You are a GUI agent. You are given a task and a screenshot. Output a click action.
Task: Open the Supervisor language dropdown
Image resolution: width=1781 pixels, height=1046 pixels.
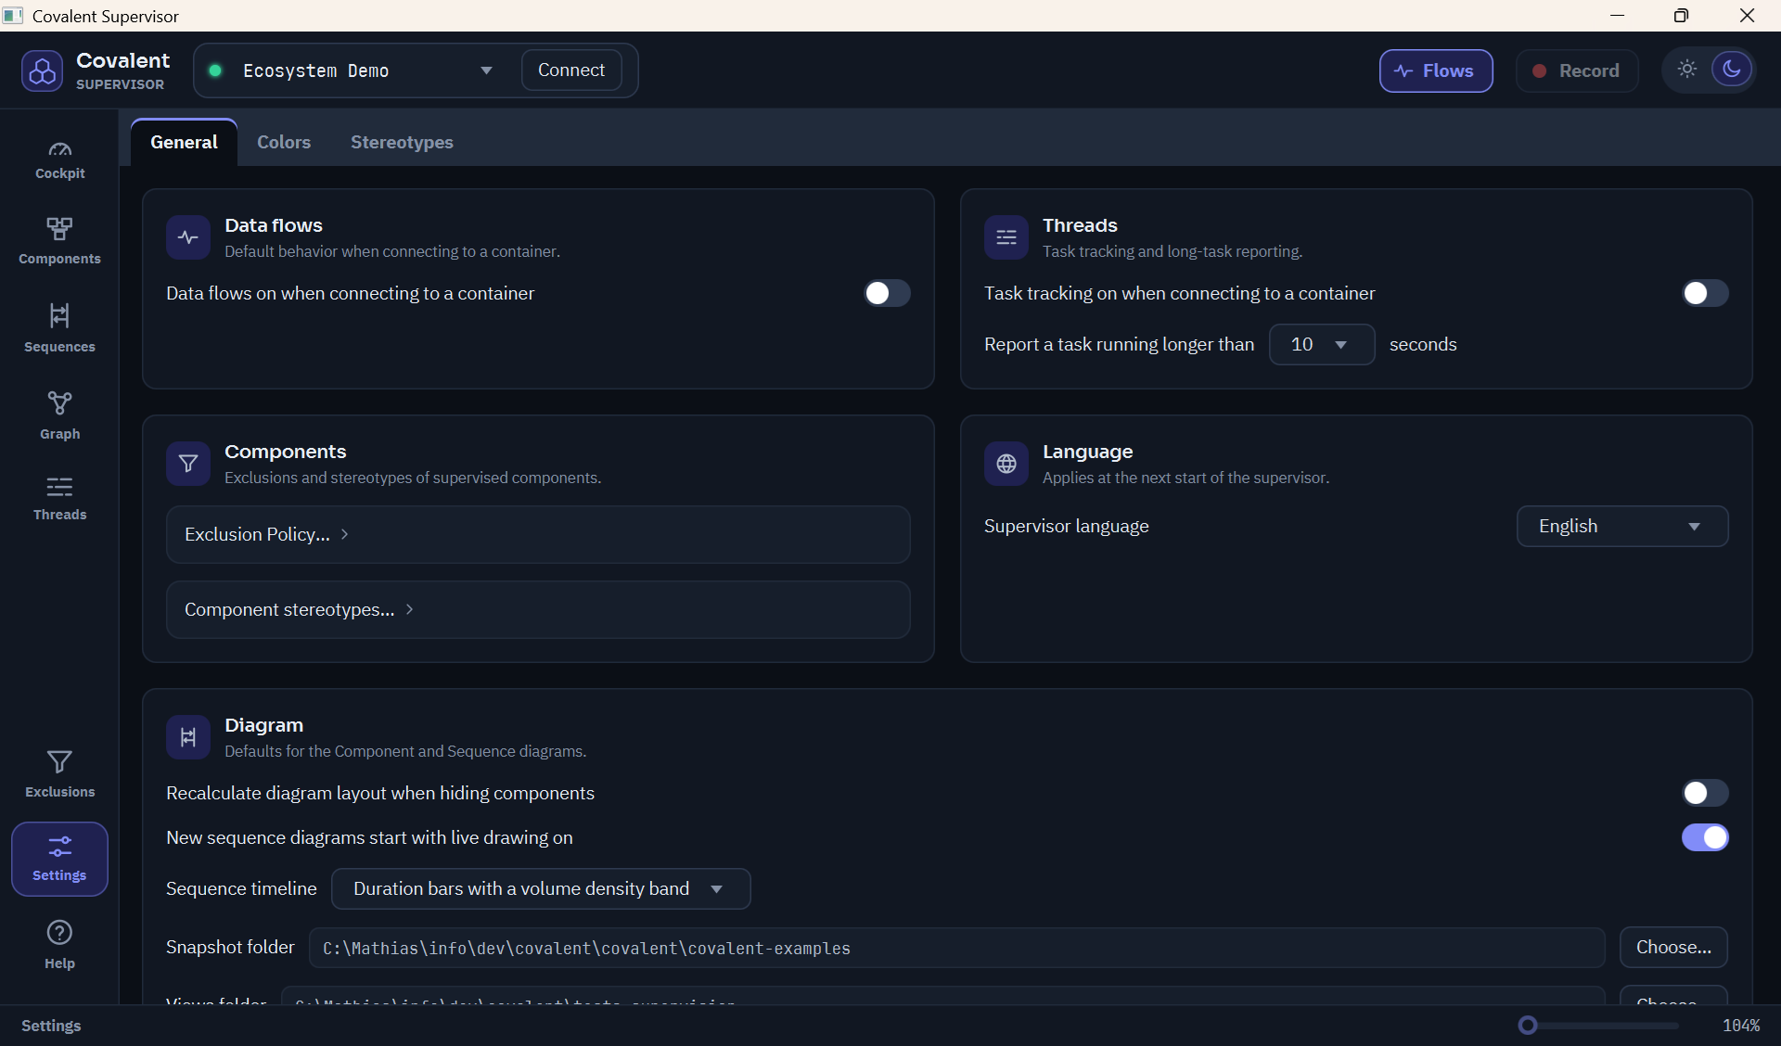1621,526
